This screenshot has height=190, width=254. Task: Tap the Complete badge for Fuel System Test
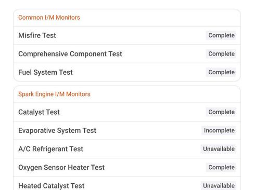[221, 72]
